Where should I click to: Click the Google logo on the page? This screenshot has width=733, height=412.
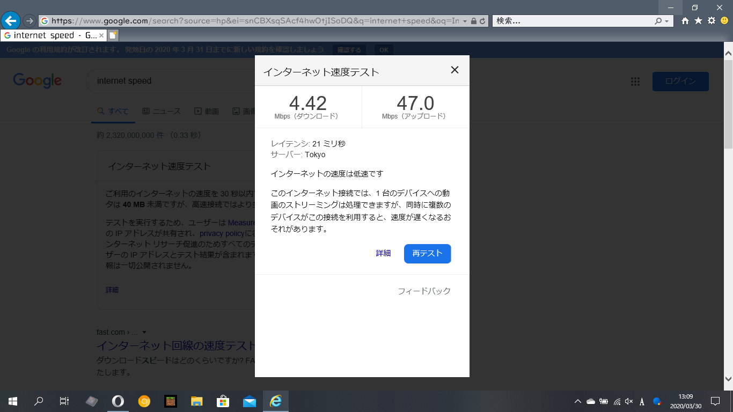(x=38, y=80)
